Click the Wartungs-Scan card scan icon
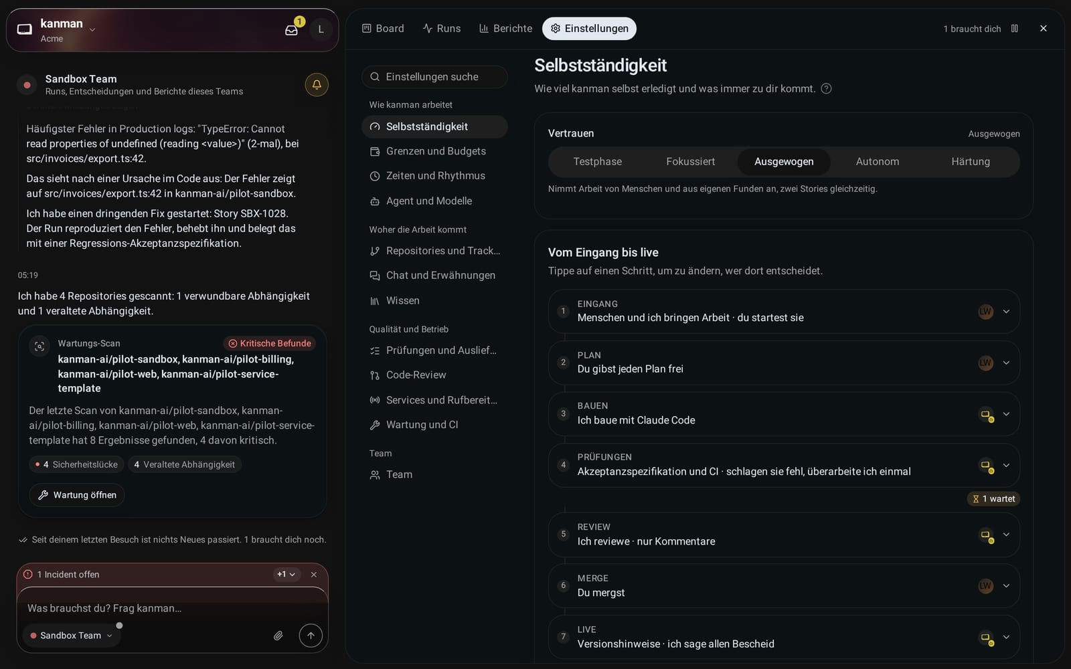 point(39,346)
